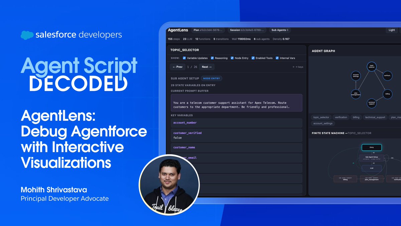Switch theme using the Light button
This screenshot has height=226, width=401.
coord(392,30)
